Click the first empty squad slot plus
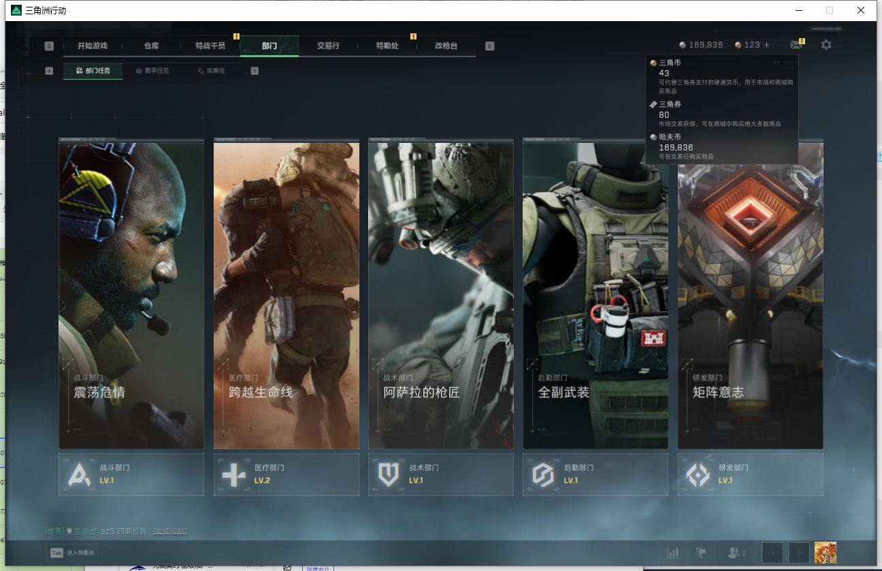This screenshot has width=882, height=571. pos(772,553)
